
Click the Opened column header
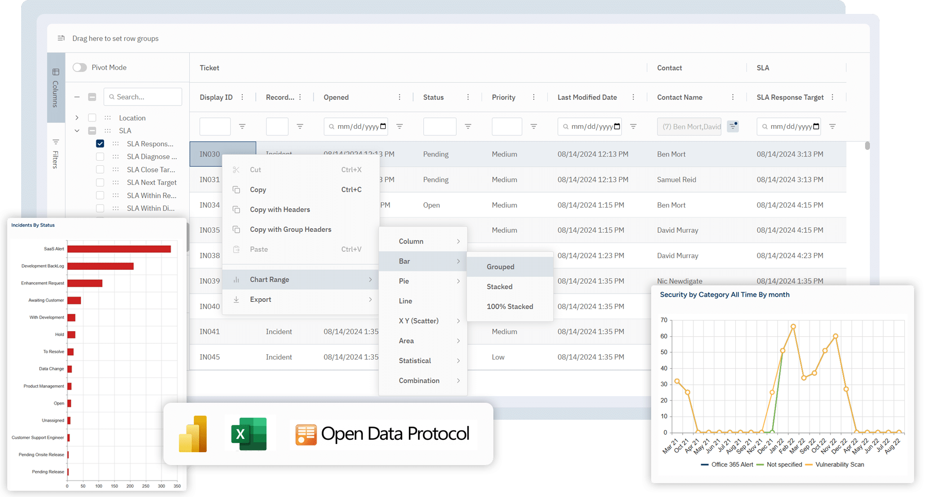(336, 97)
